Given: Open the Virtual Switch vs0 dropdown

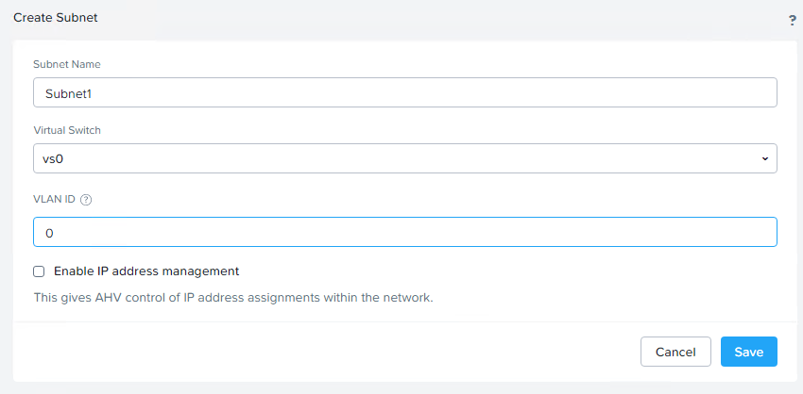Looking at the screenshot, I should coord(404,158).
